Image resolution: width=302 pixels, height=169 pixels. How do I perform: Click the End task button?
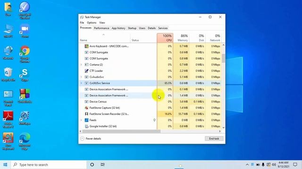click(x=214, y=138)
